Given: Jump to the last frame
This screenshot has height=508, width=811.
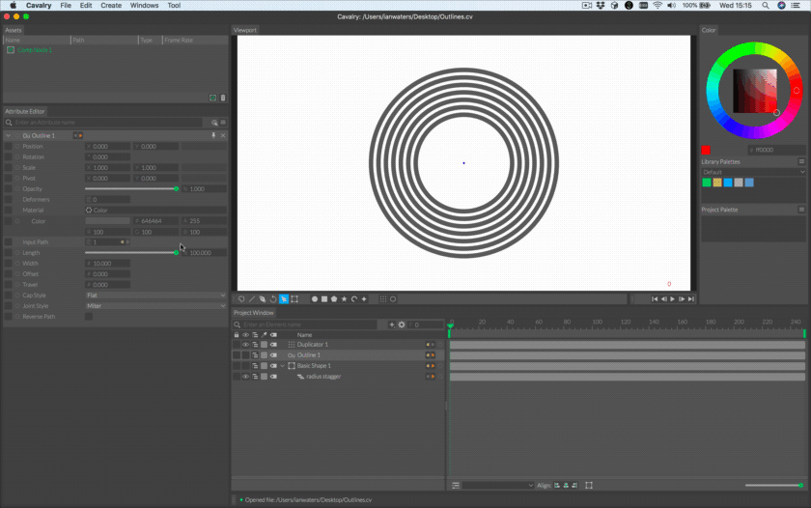Looking at the screenshot, I should click(691, 299).
